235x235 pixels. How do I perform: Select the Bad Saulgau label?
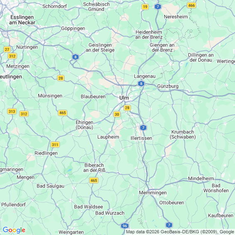tap(50, 186)
